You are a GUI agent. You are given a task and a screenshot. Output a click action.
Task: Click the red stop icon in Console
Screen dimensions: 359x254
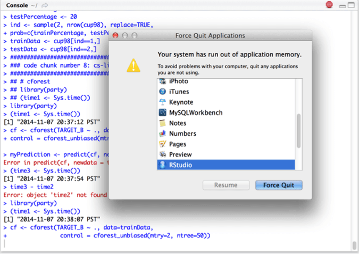[330, 5]
